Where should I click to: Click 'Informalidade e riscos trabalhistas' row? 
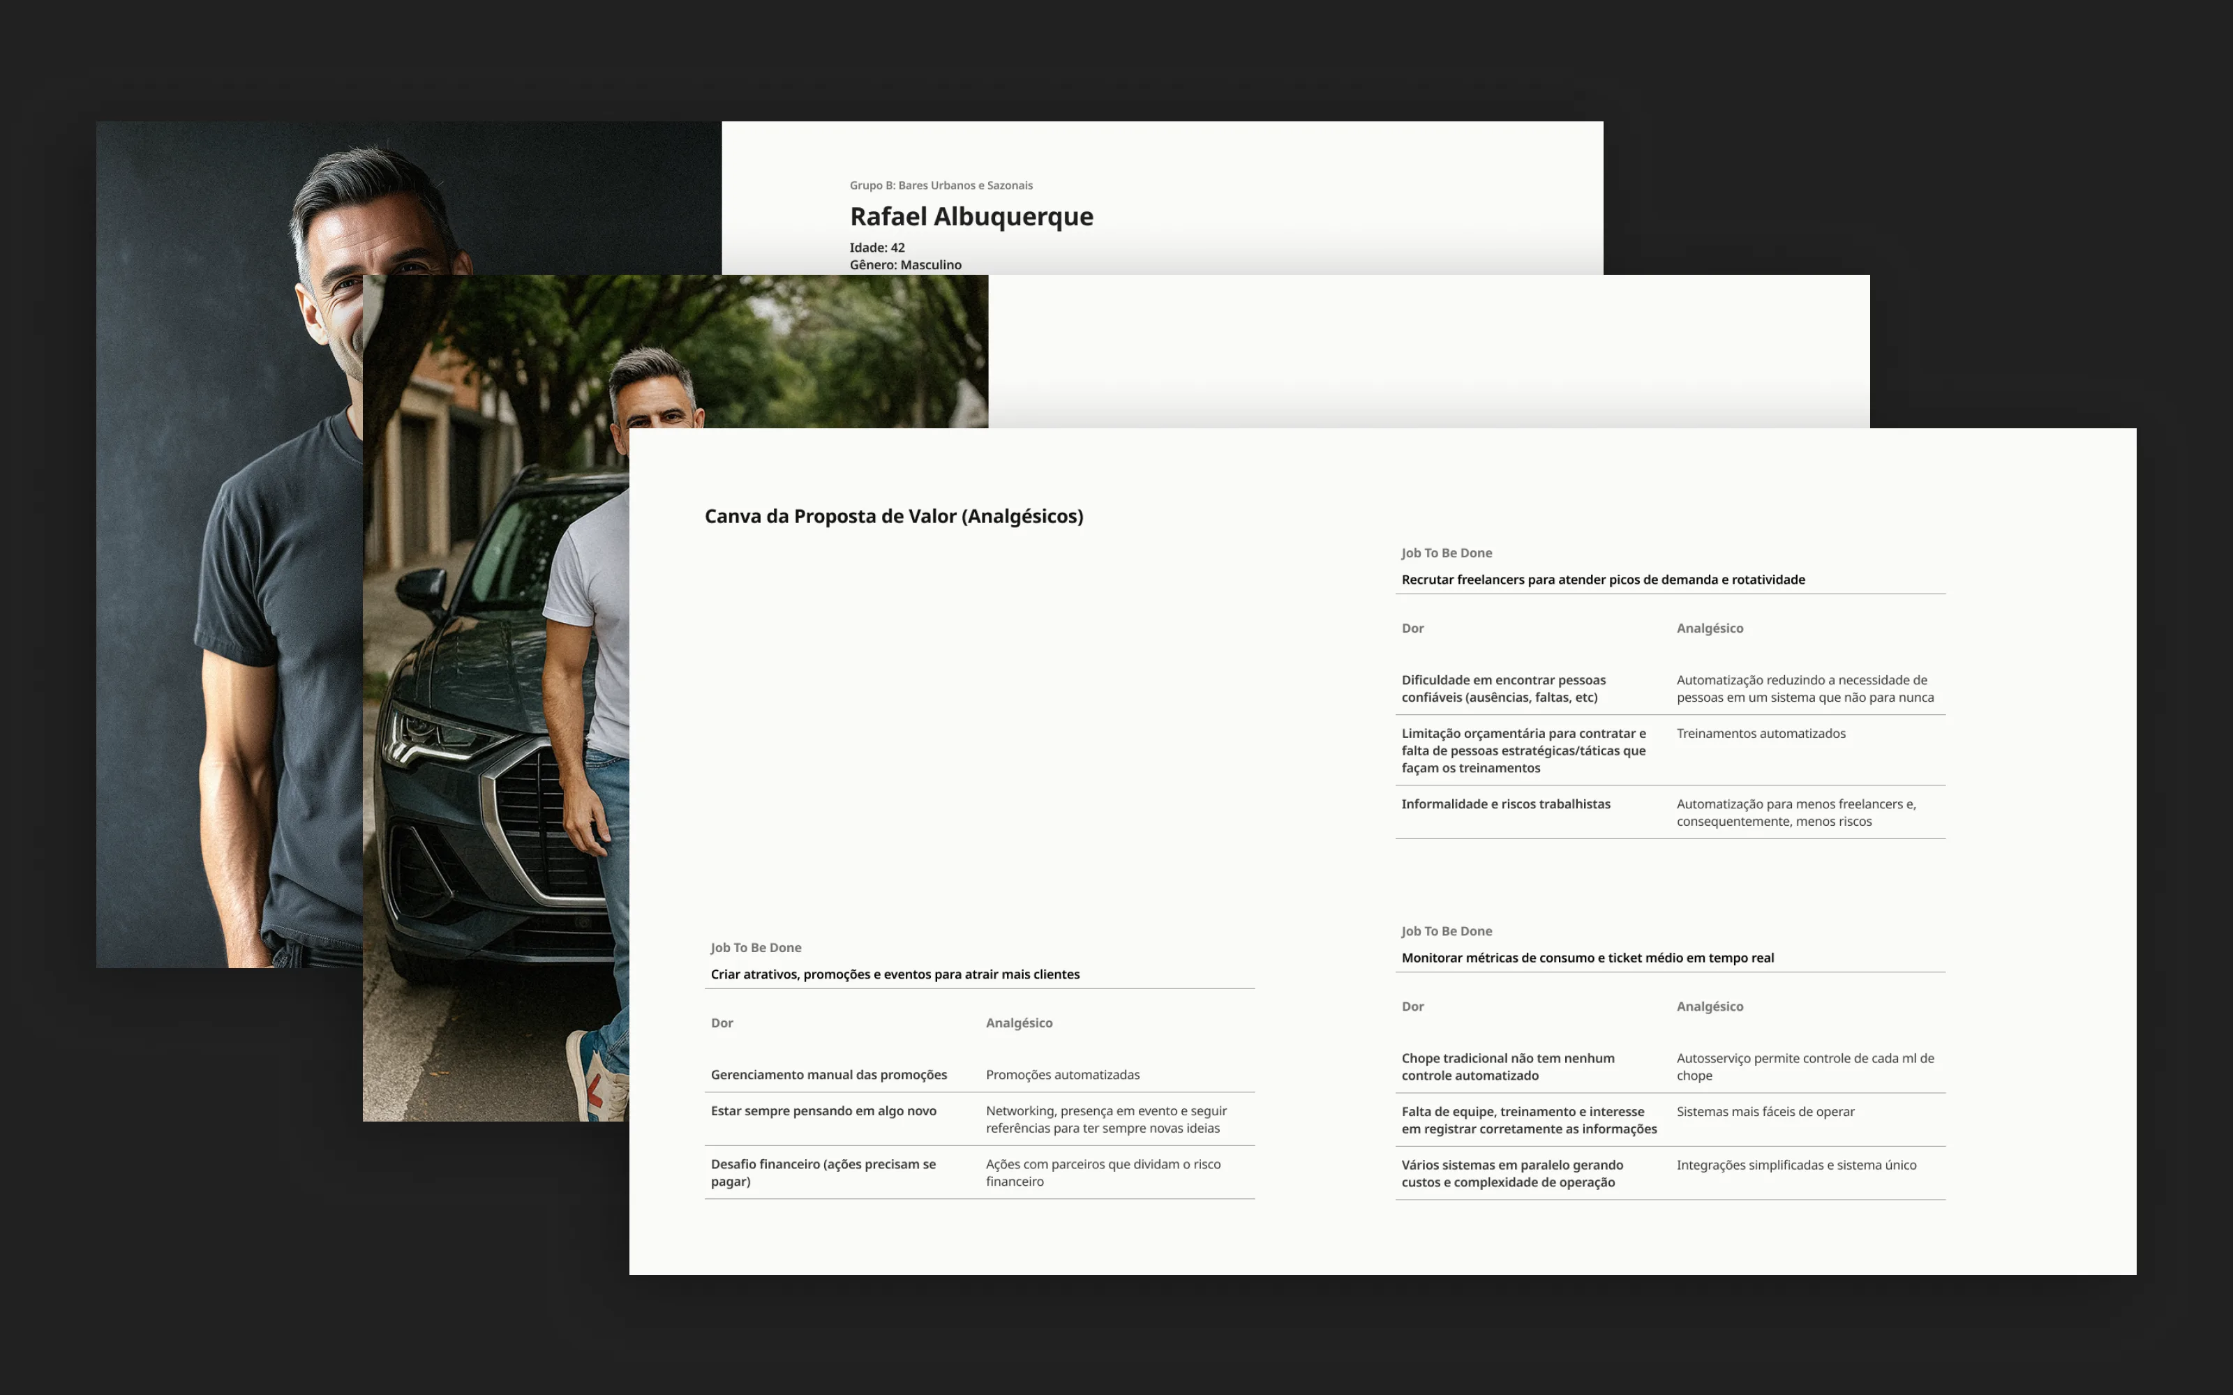(1505, 804)
